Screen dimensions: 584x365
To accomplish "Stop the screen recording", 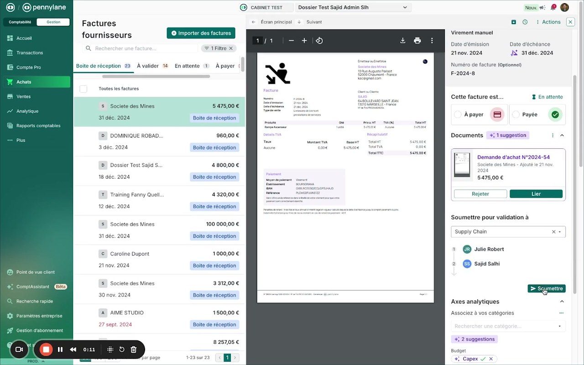I will (x=46, y=349).
